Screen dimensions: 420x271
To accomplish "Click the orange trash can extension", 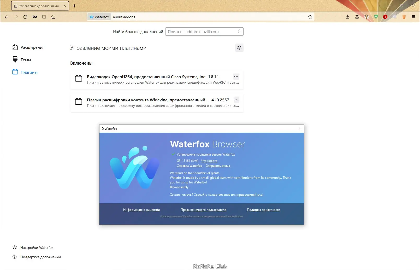I will tap(404, 17).
